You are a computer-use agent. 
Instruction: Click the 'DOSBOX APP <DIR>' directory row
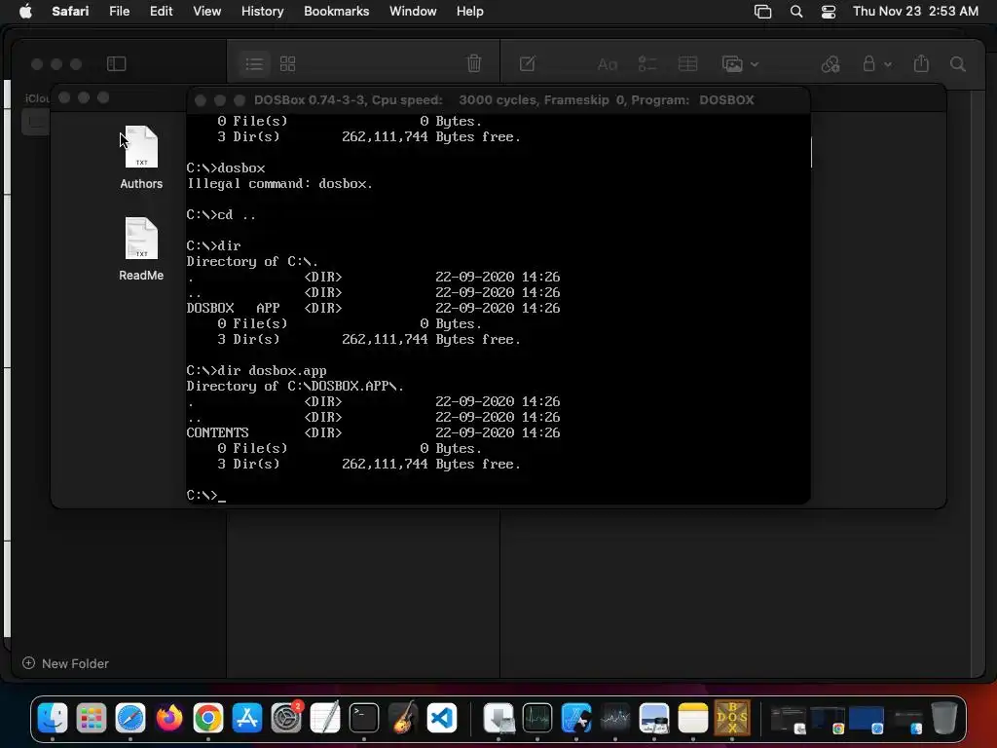[373, 308]
